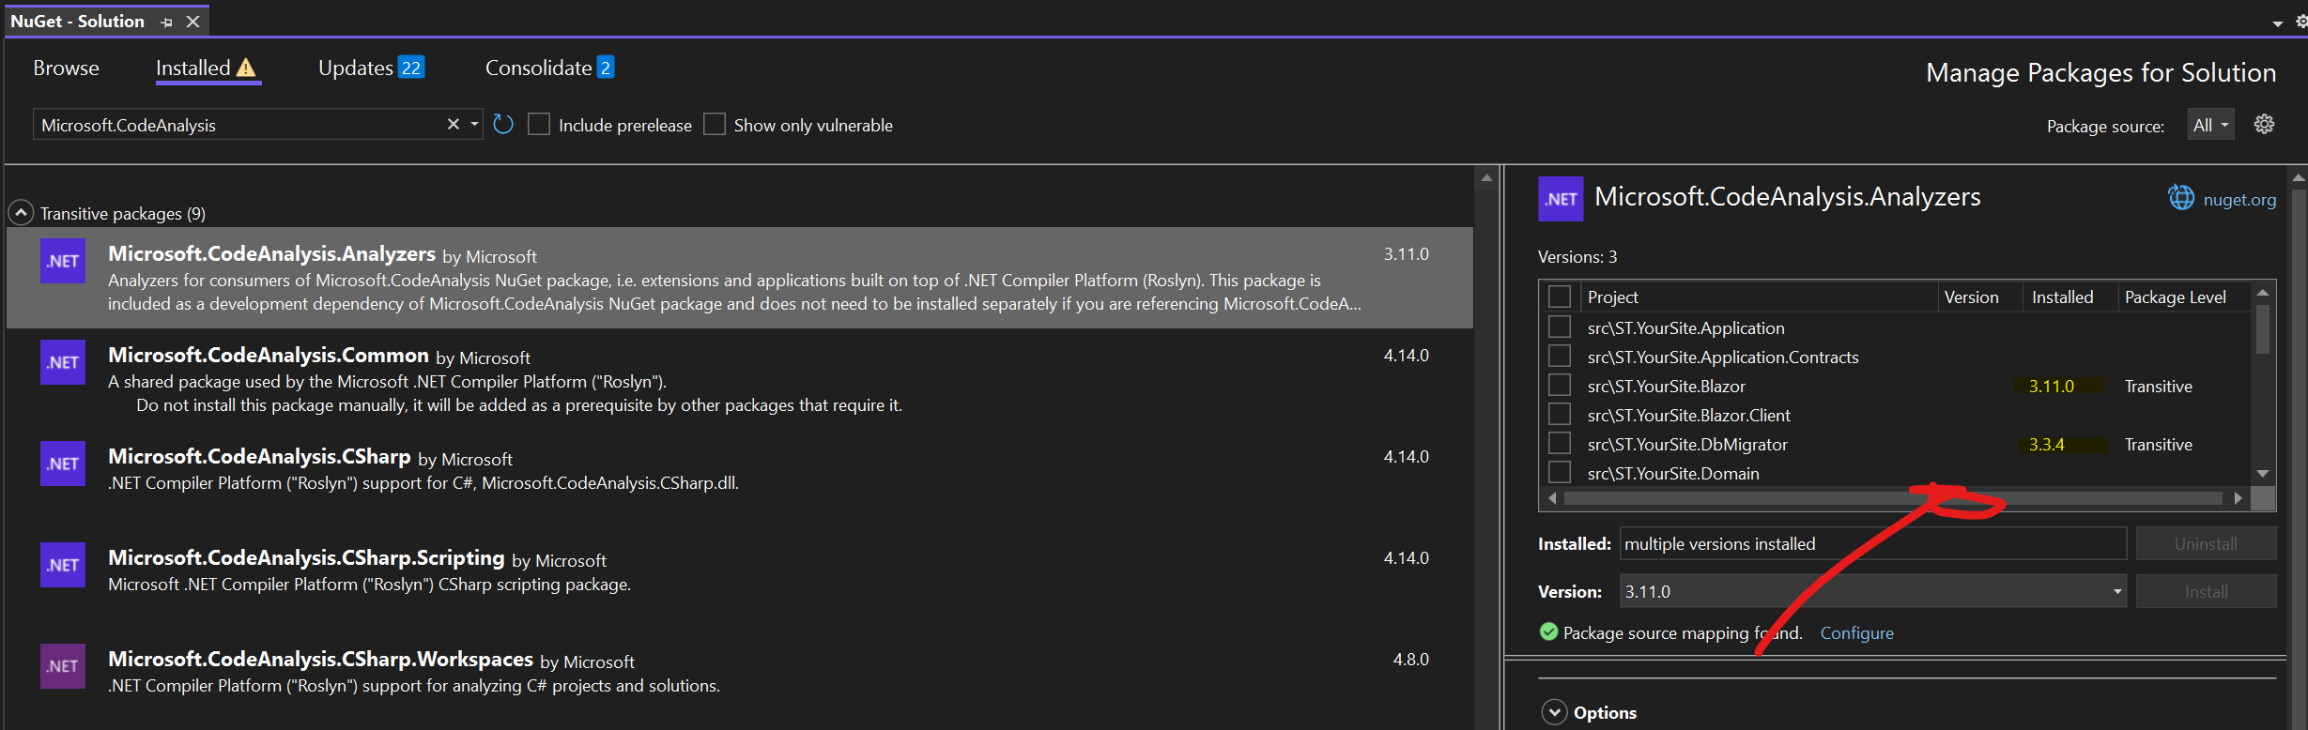The height and width of the screenshot is (730, 2308).
Task: Click project table scroll down arrow
Action: (x=2263, y=474)
